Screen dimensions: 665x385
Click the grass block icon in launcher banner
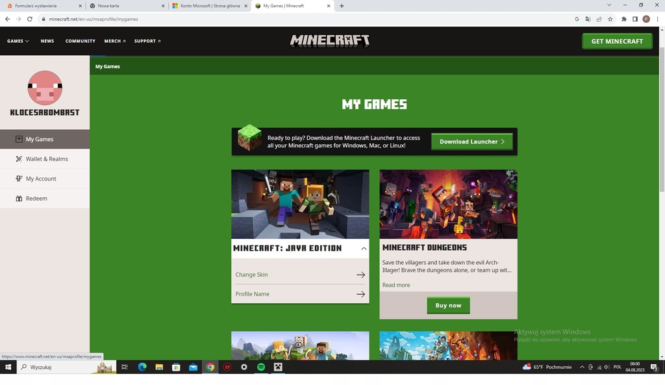(249, 138)
